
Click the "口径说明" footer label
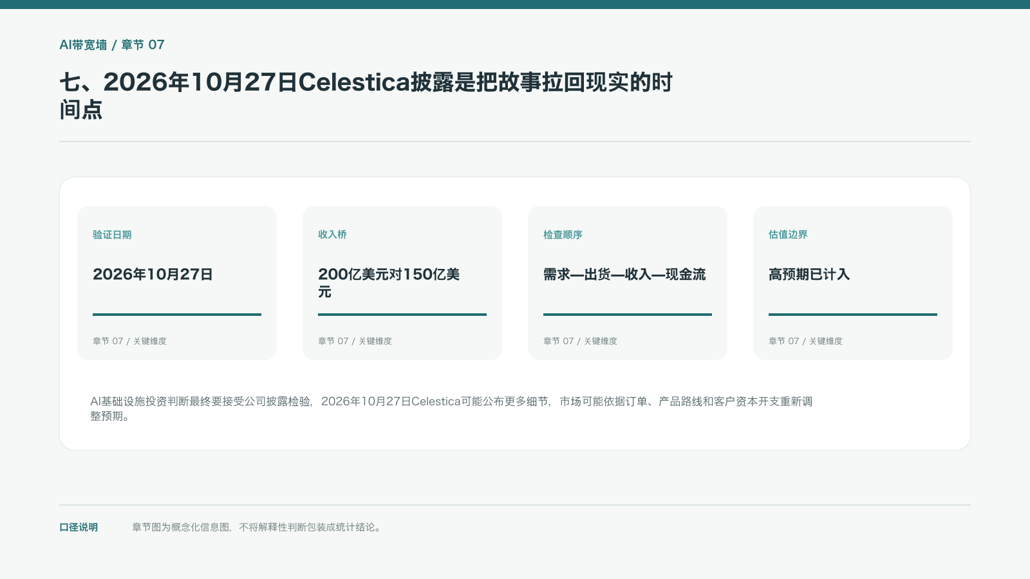(x=79, y=528)
